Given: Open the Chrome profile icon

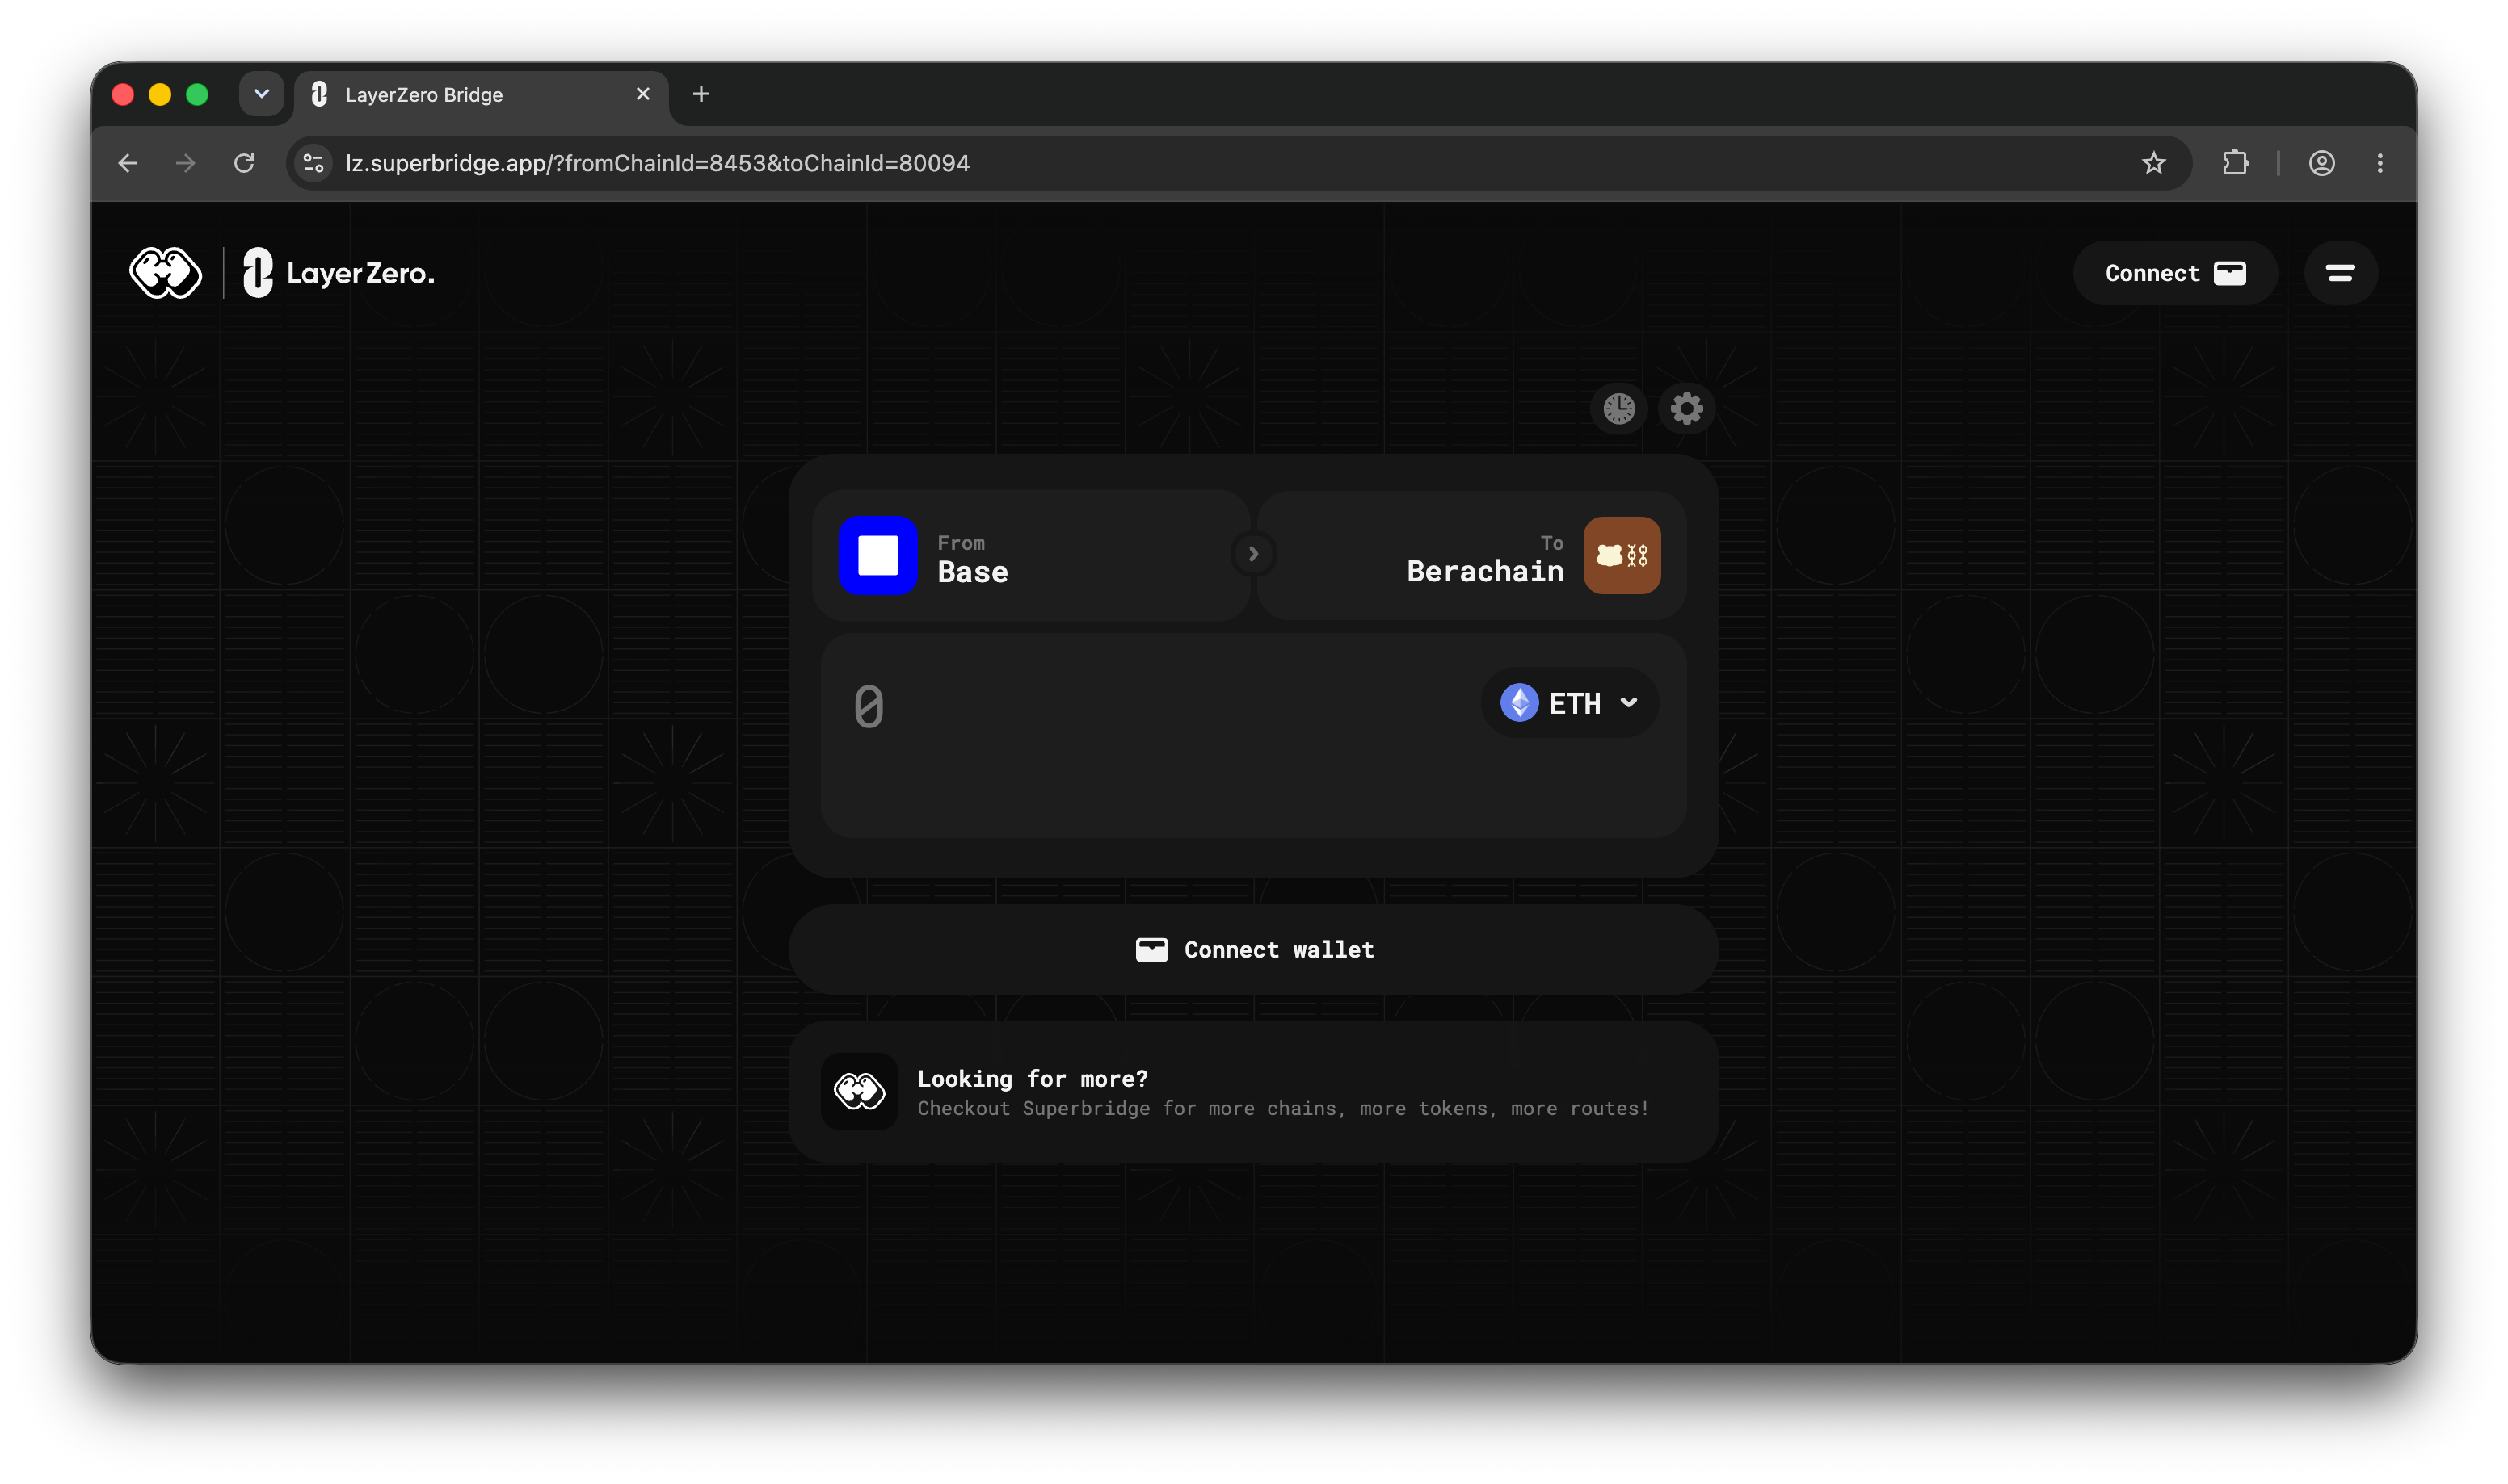Looking at the screenshot, I should pyautogui.click(x=2321, y=163).
